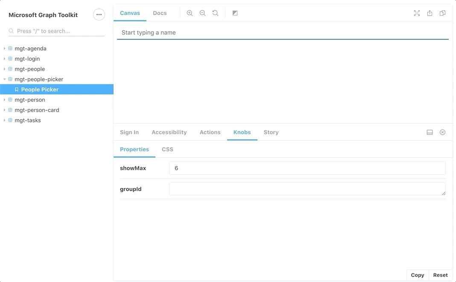Expand the mgt-login tree node arrow
Image resolution: width=456 pixels, height=282 pixels.
(4, 59)
